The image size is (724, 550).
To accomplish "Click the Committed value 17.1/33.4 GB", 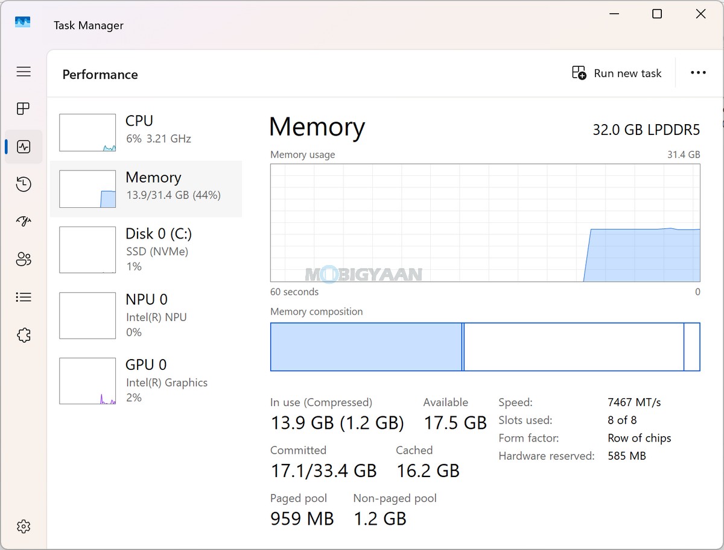I will pyautogui.click(x=323, y=470).
